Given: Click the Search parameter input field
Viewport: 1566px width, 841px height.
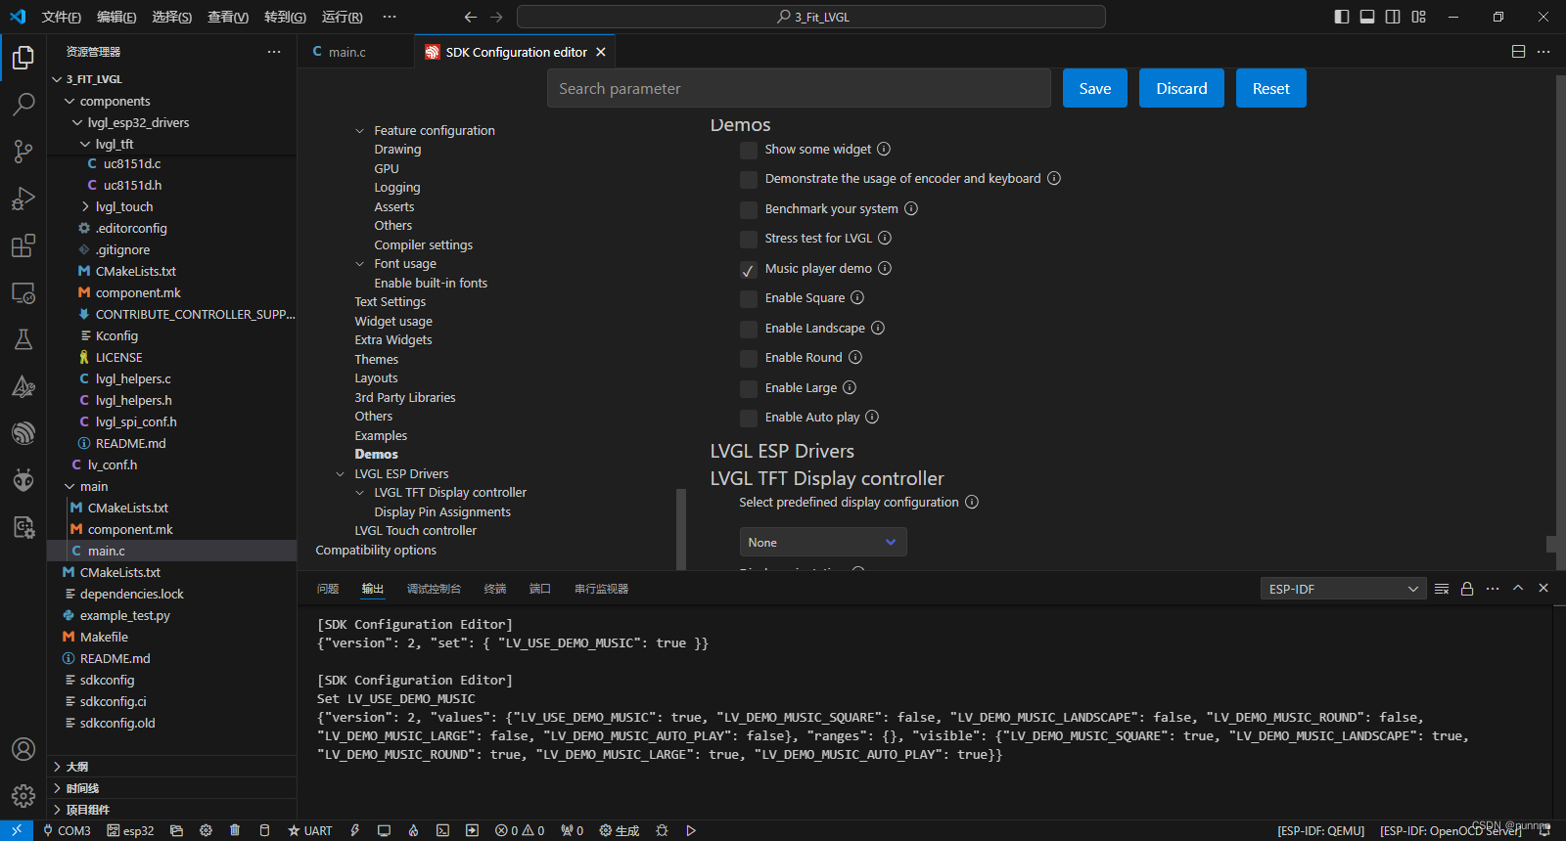Looking at the screenshot, I should (799, 88).
